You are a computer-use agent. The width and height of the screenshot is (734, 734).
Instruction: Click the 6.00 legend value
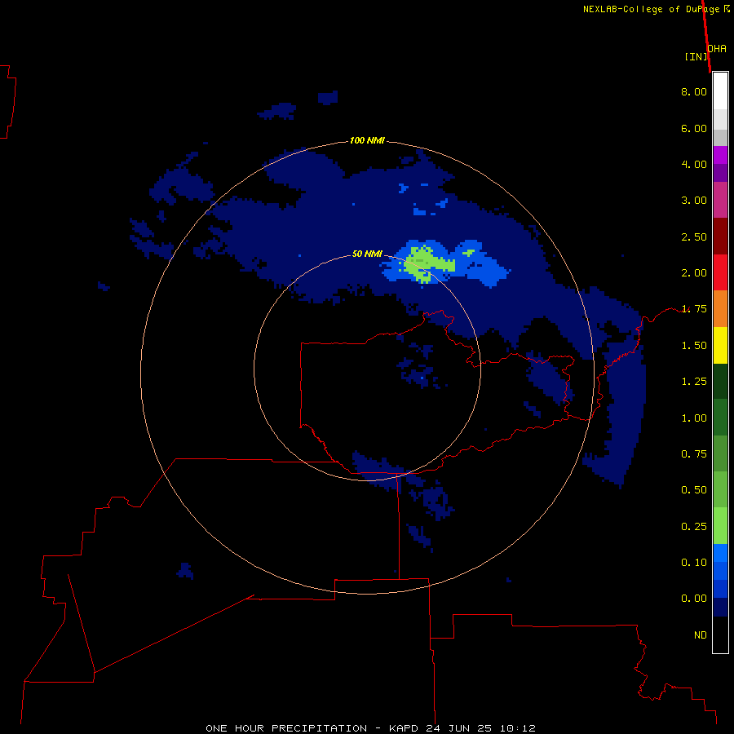(x=694, y=128)
